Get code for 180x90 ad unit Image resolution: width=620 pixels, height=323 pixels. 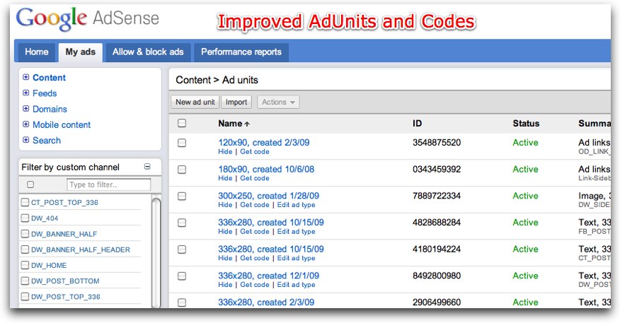(x=255, y=179)
